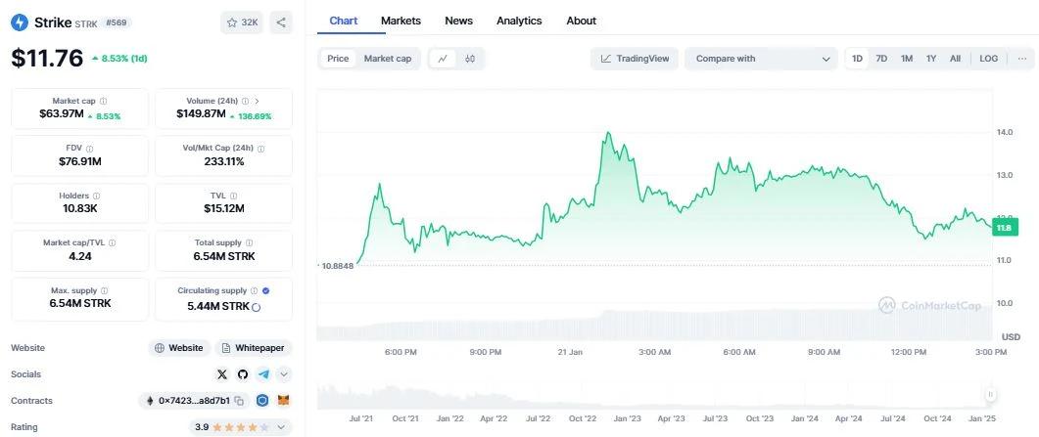Set chart range to 1D
Image resolution: width=1039 pixels, height=437 pixels.
click(x=857, y=59)
